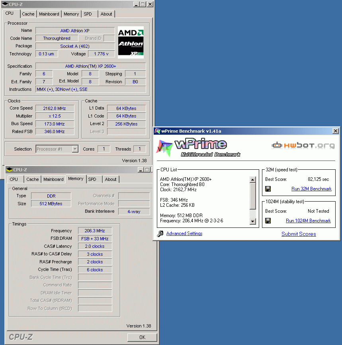
Task: Click the Core Speed value 2162.8 MHz
Action: click(x=55, y=108)
